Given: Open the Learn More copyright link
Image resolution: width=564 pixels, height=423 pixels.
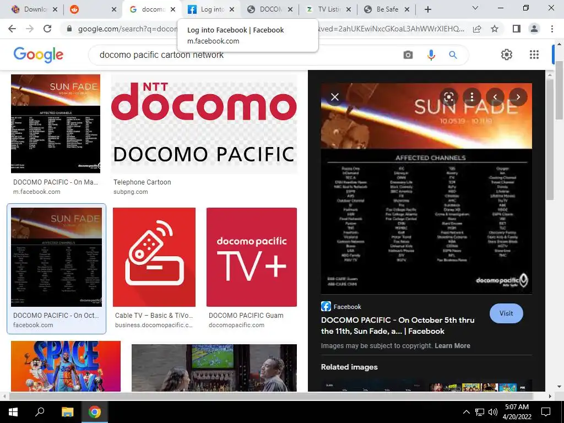Looking at the screenshot, I should (x=453, y=346).
